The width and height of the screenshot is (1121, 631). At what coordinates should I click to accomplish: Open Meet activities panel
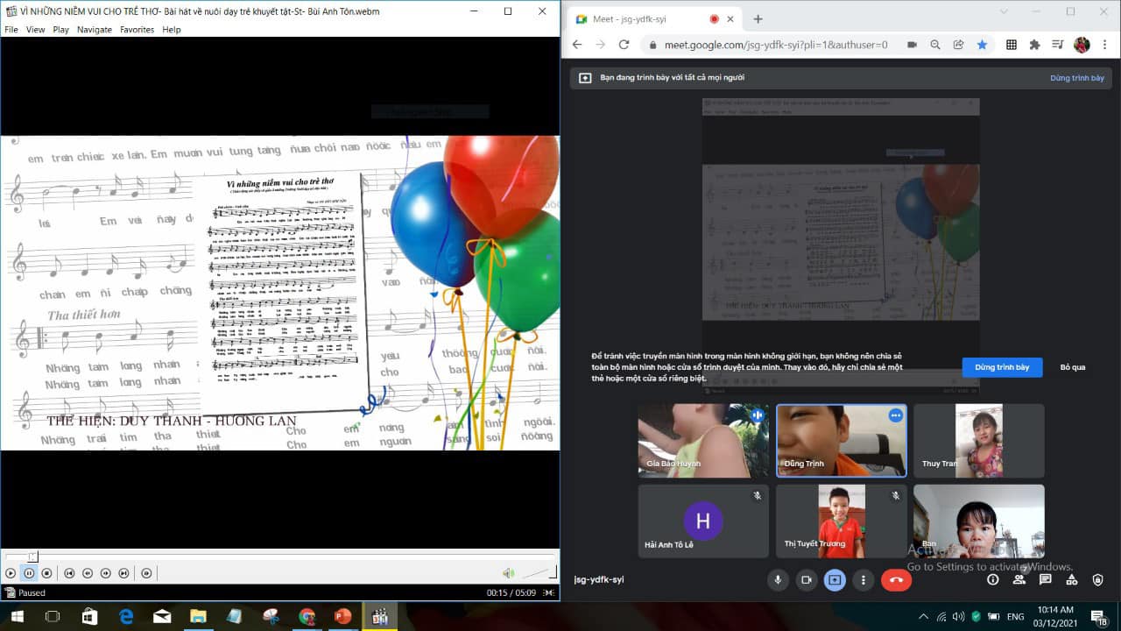click(x=1072, y=579)
